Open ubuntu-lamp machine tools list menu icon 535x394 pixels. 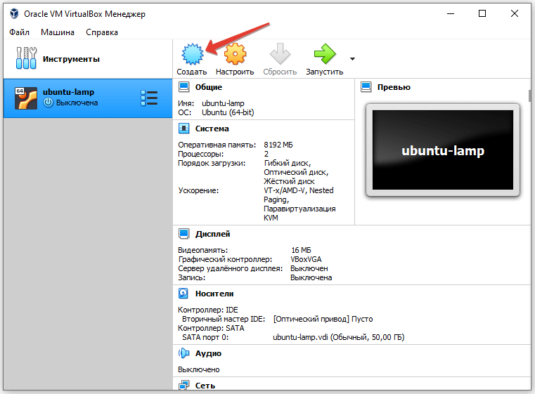[x=149, y=98]
